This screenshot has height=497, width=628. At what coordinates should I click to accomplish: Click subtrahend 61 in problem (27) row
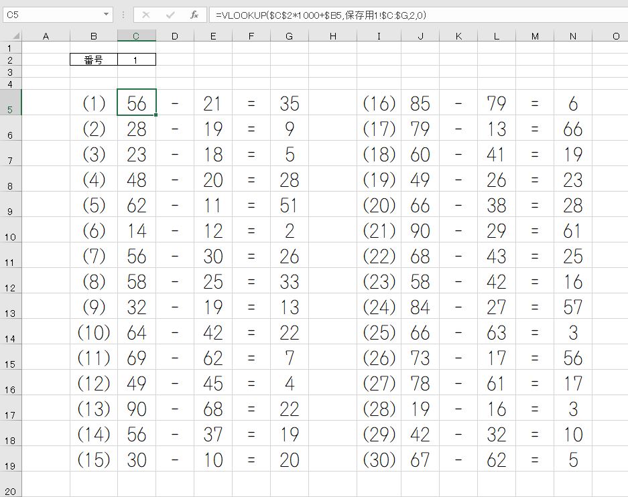pos(496,383)
